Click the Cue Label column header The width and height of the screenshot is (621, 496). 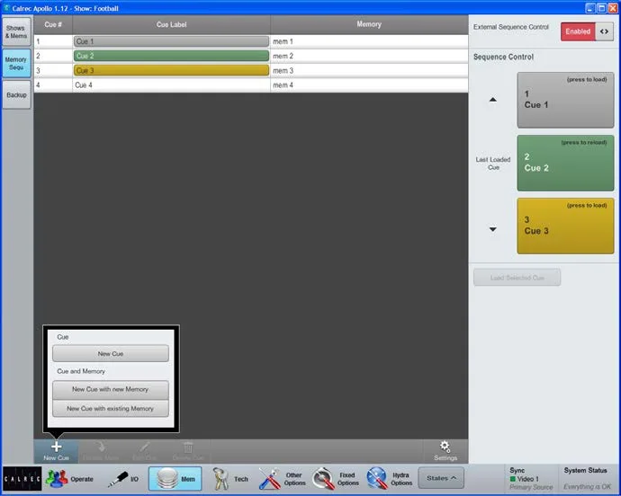click(172, 24)
